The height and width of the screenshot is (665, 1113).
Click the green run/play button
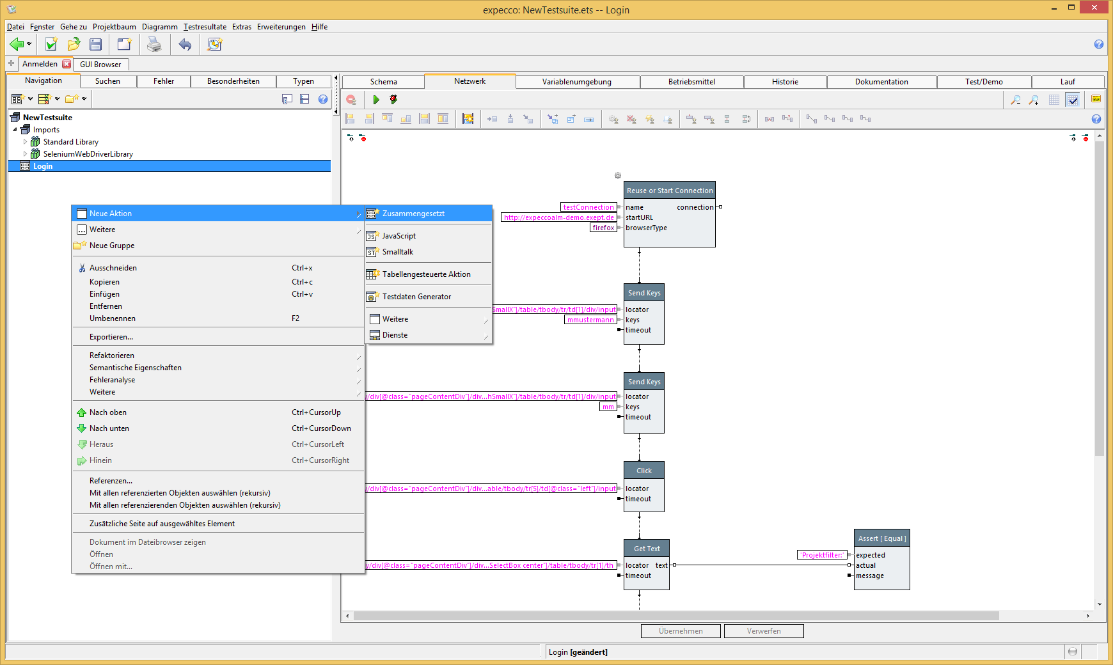(x=376, y=100)
